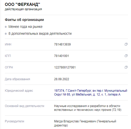This screenshot has width=131, height=129.
Task: Copy the ОГРН number via copy icon
Action: (x=126, y=67)
